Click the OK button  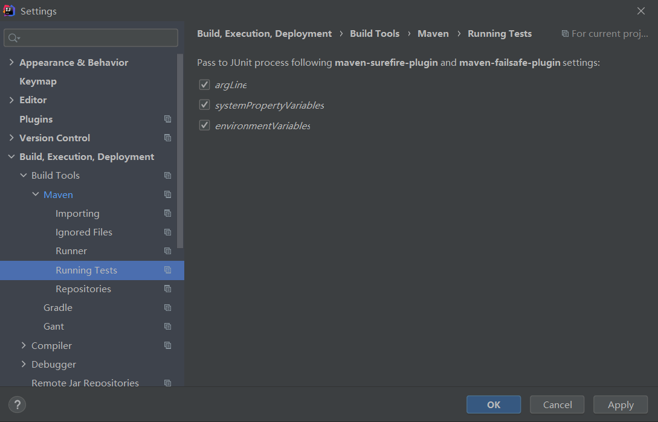[x=494, y=405]
